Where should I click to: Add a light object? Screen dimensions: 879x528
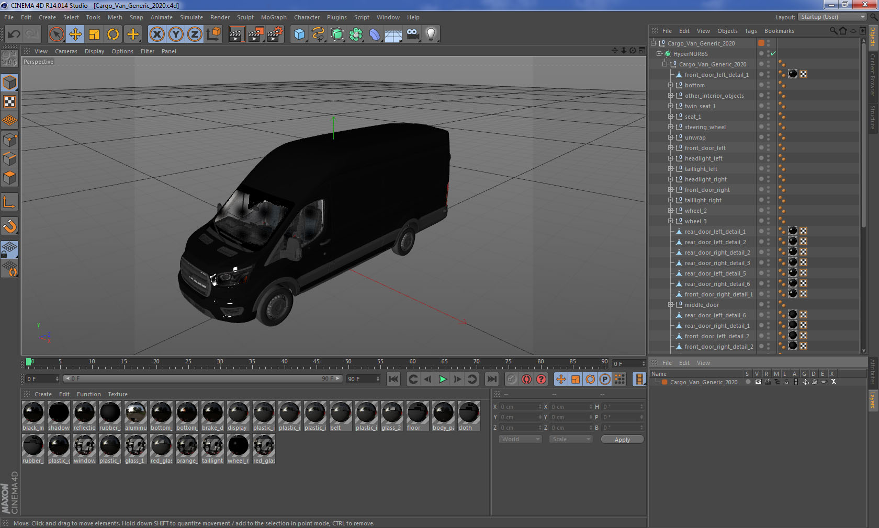tap(431, 35)
